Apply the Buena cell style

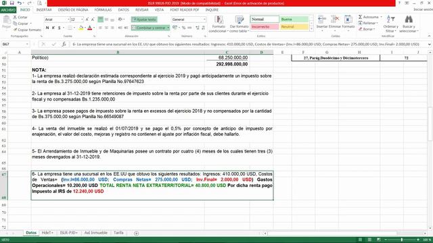294,20
